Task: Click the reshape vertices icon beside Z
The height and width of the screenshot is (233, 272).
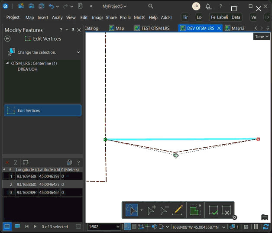Action: point(26,162)
